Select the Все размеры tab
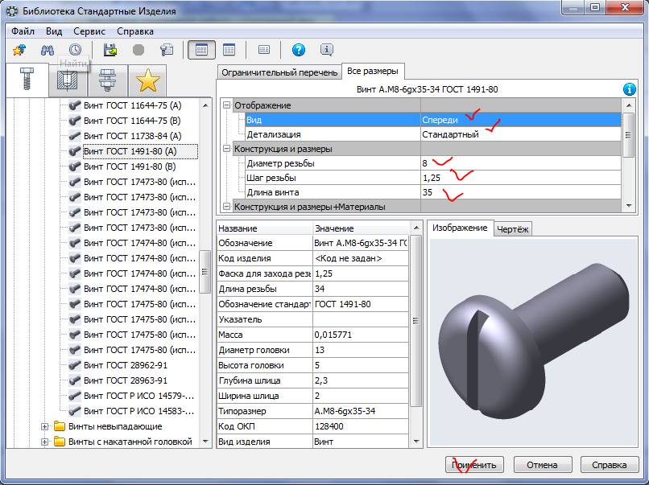Viewport: 649px width, 485px height. tap(373, 71)
